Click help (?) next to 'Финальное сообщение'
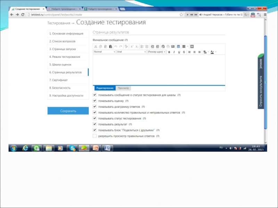The width and height of the screenshot is (278, 208). click(126, 40)
